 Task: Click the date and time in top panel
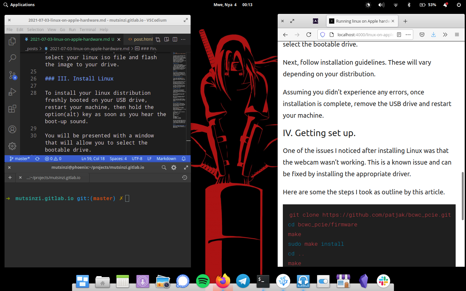[x=233, y=5]
